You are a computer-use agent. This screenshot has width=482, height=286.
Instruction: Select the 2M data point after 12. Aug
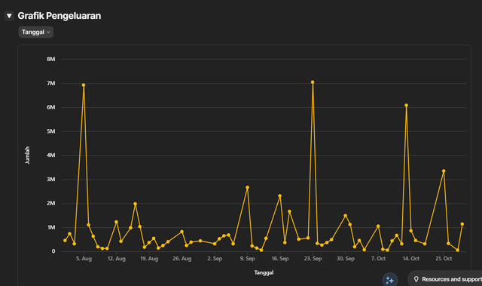tap(136, 204)
